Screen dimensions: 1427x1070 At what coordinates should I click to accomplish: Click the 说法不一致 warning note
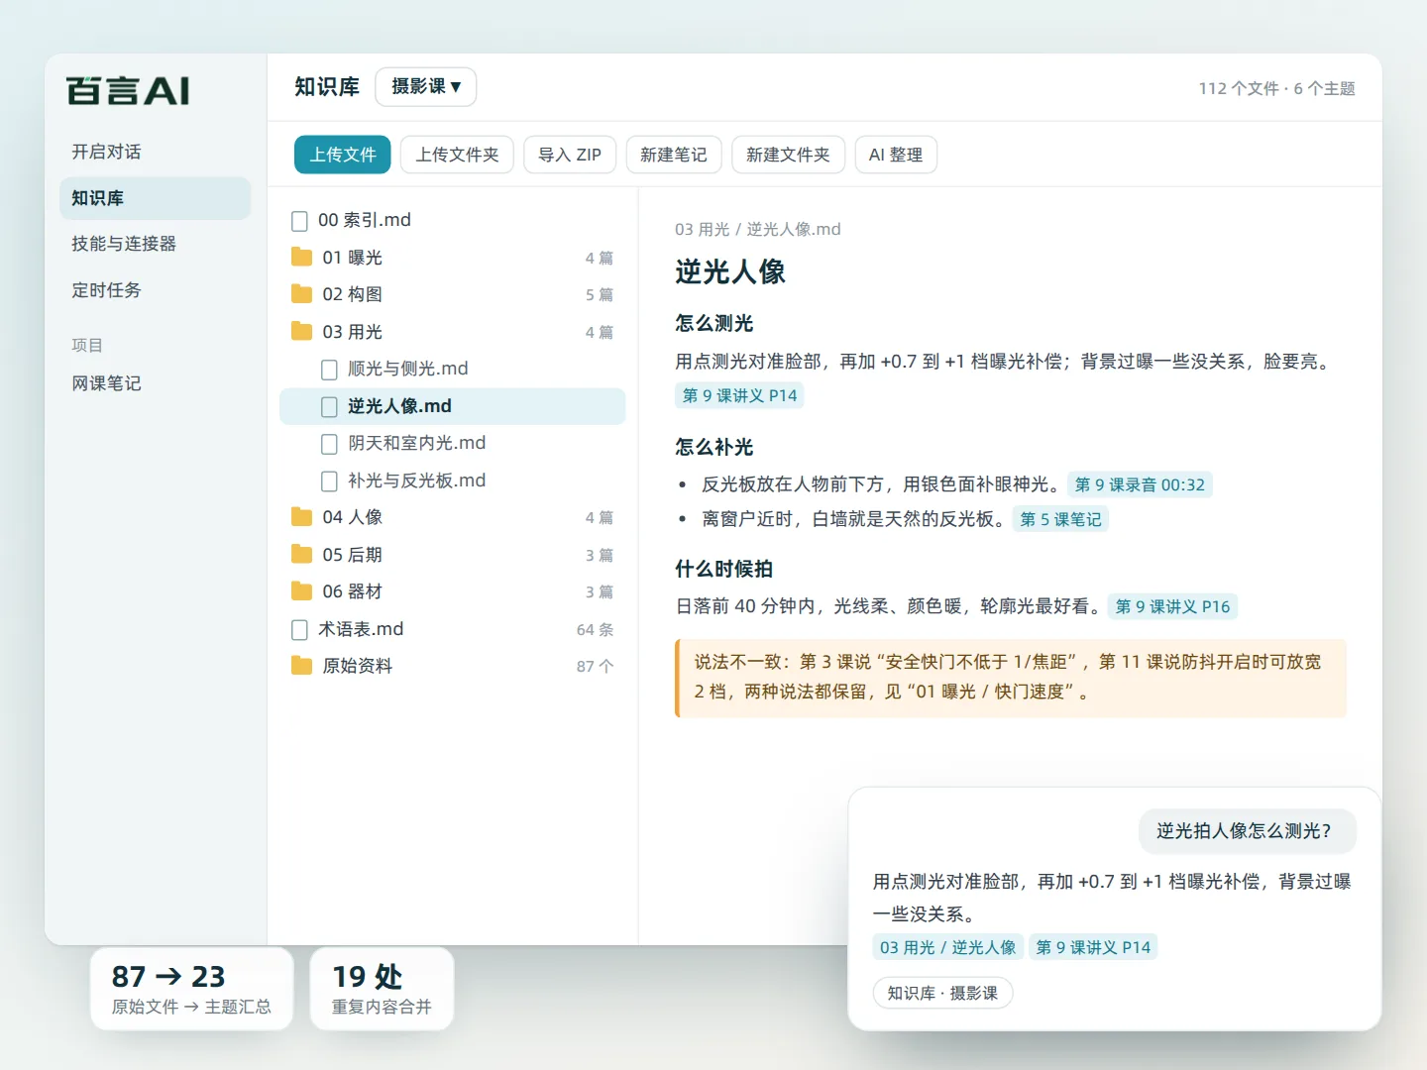(1011, 678)
